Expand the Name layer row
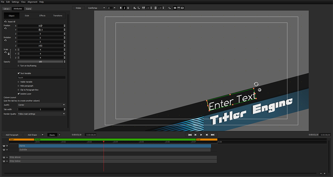The image size is (333, 177). point(7,146)
